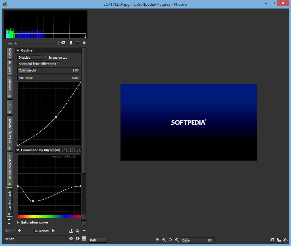Zoom in with the plus magnifier

[x=157, y=240]
